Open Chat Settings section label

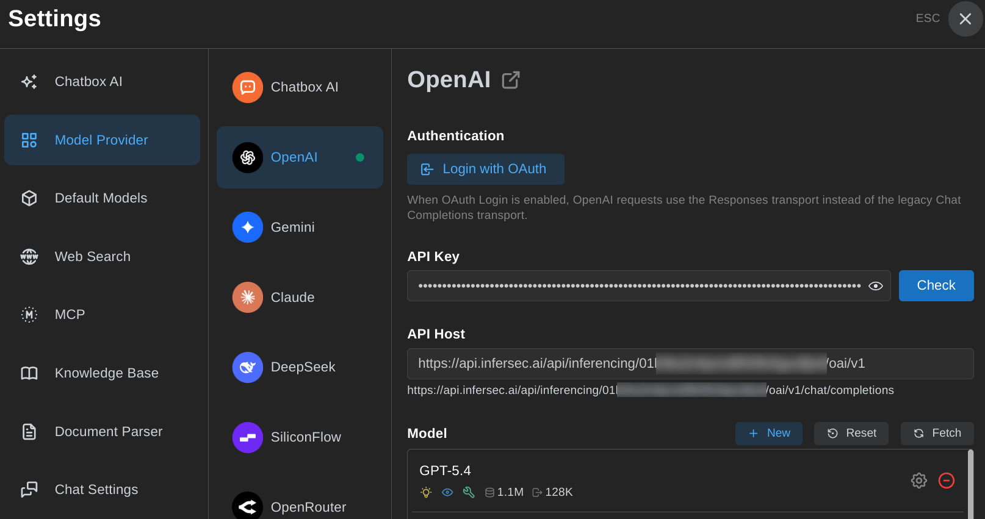tap(96, 490)
